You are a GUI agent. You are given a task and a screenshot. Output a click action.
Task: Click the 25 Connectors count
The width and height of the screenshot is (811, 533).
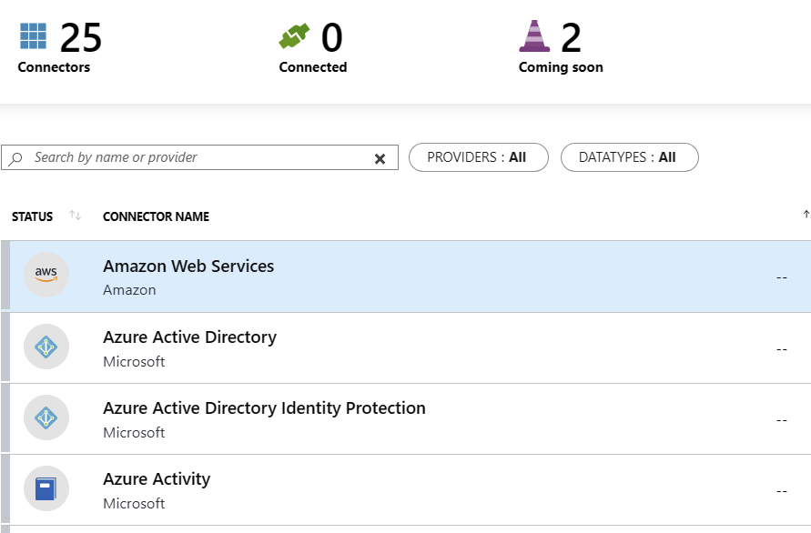tap(81, 37)
